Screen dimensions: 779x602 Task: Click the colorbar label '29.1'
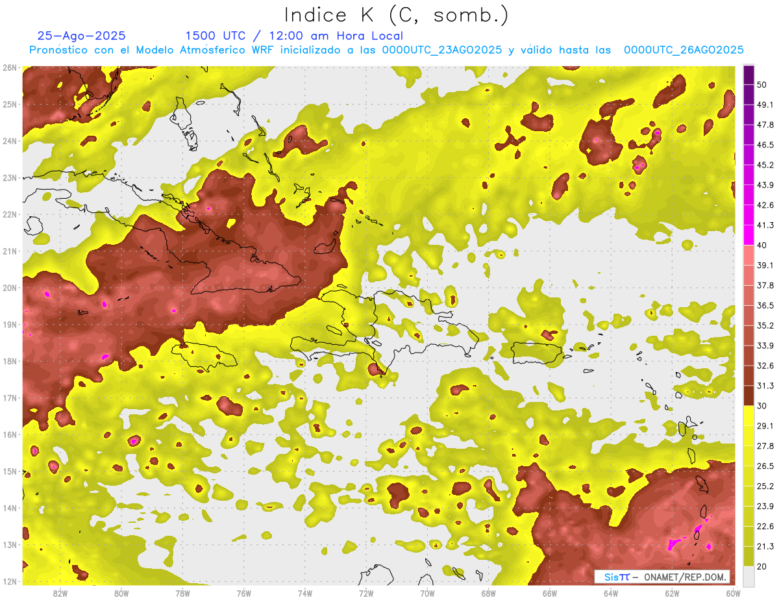(x=765, y=426)
